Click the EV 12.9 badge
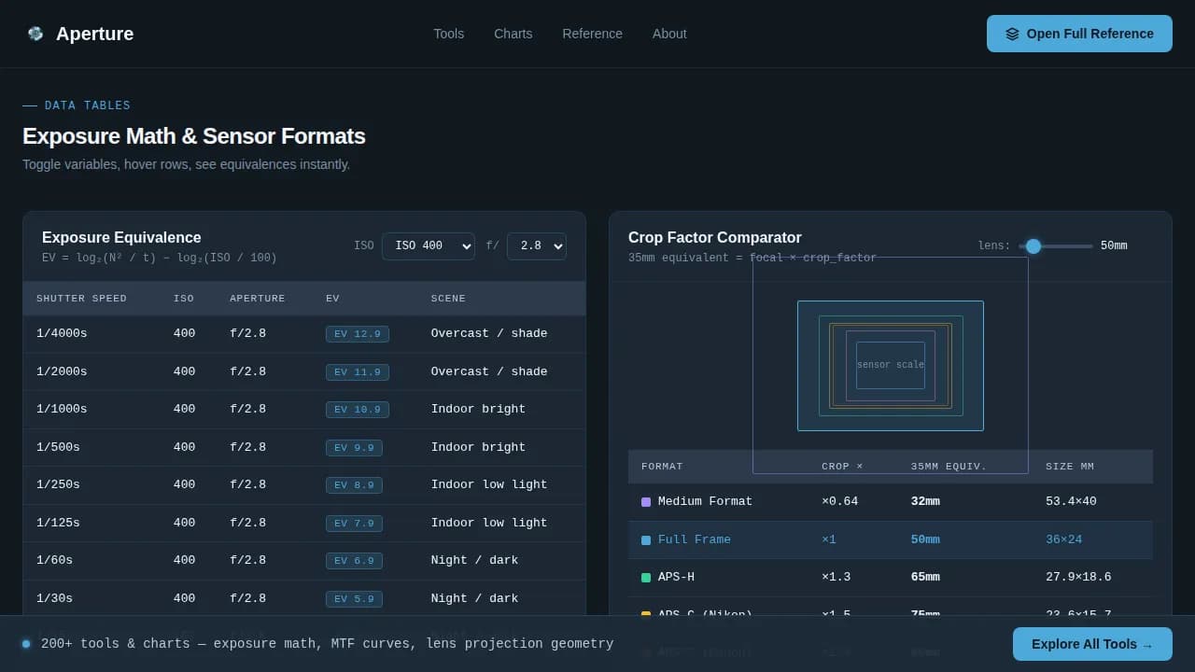The height and width of the screenshot is (672, 1195). [358, 334]
